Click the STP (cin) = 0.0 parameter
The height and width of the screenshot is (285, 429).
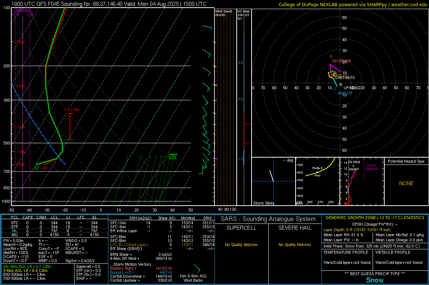click(x=88, y=270)
